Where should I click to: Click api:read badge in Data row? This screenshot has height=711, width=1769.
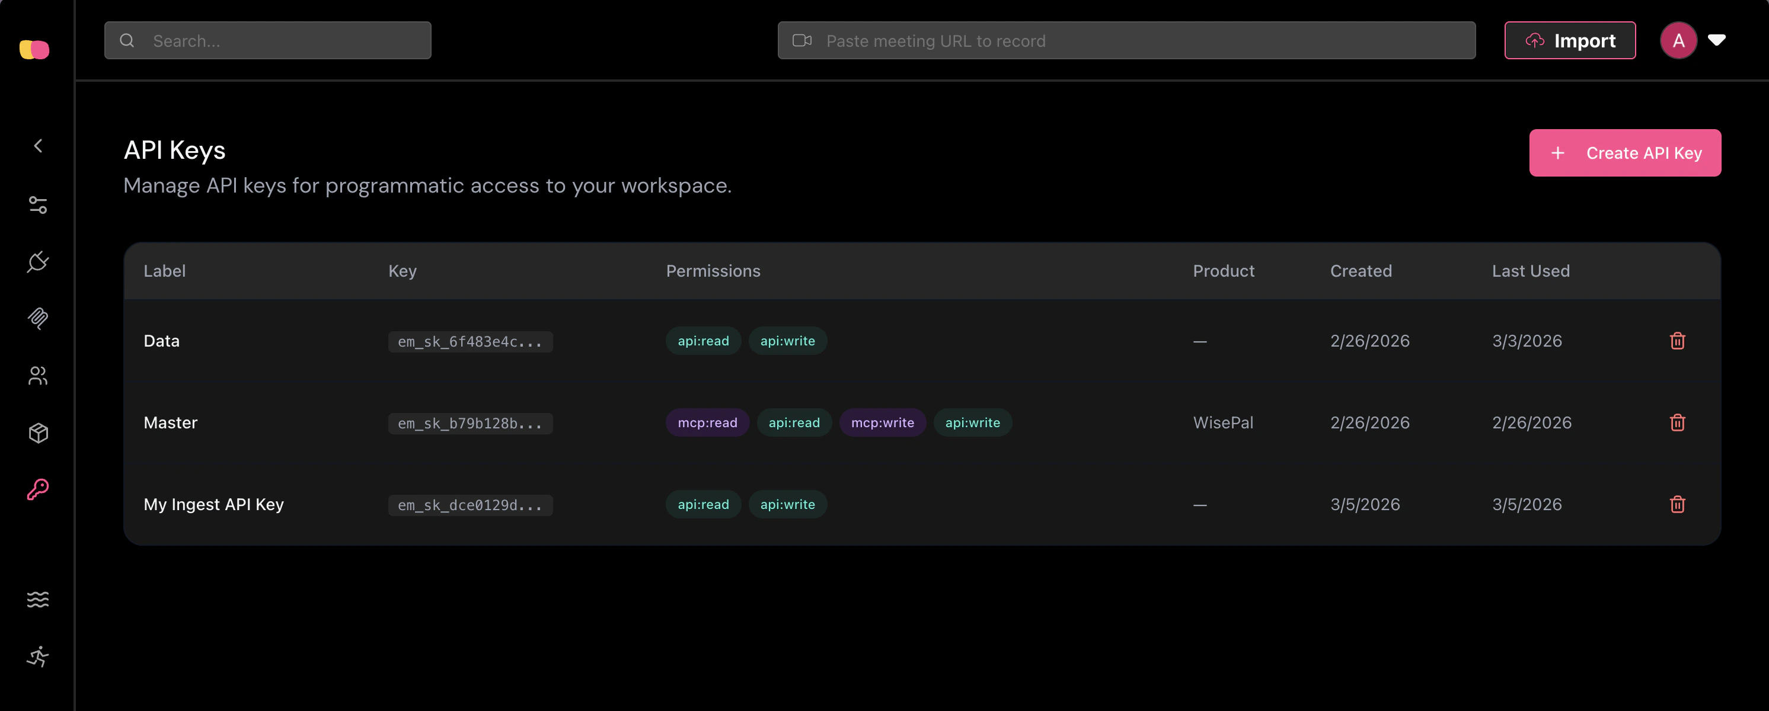click(x=703, y=341)
